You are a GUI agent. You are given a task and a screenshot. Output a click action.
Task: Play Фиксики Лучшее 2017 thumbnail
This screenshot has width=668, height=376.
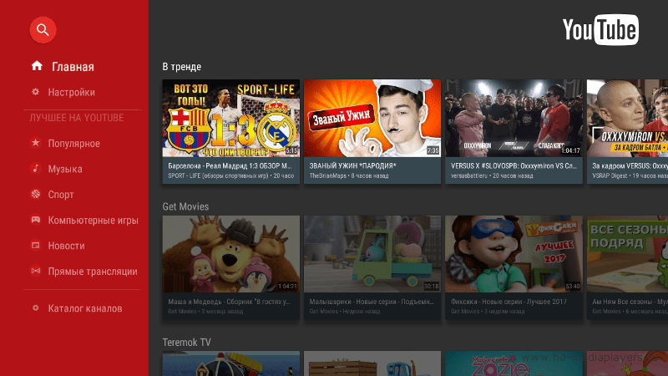(514, 254)
